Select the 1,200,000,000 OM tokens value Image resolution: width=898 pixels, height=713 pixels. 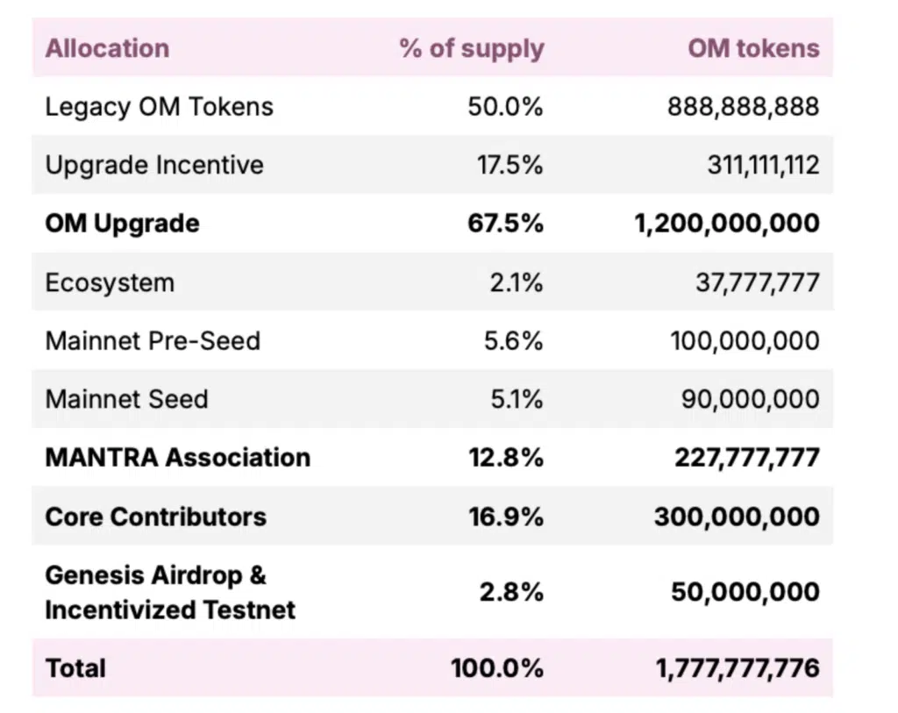click(727, 223)
